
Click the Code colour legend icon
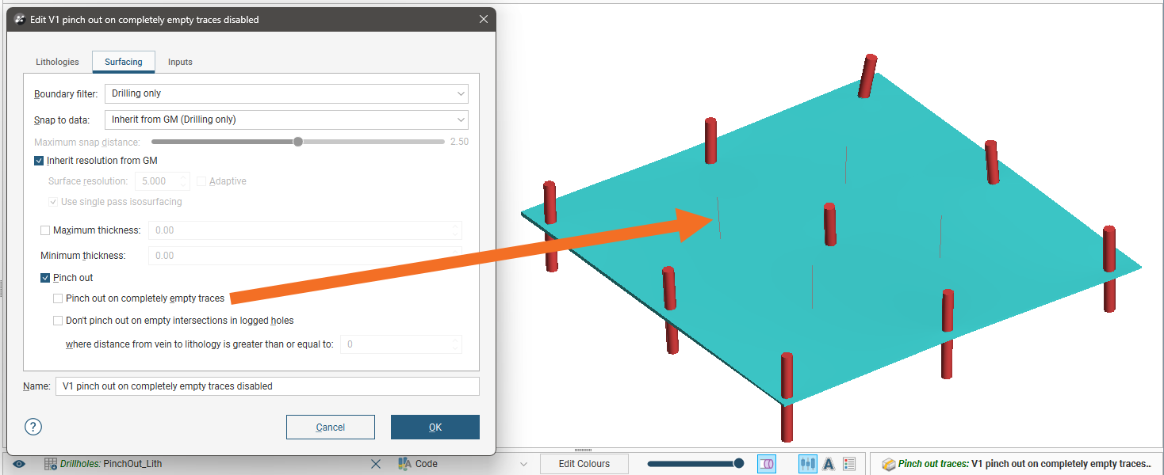(x=404, y=464)
